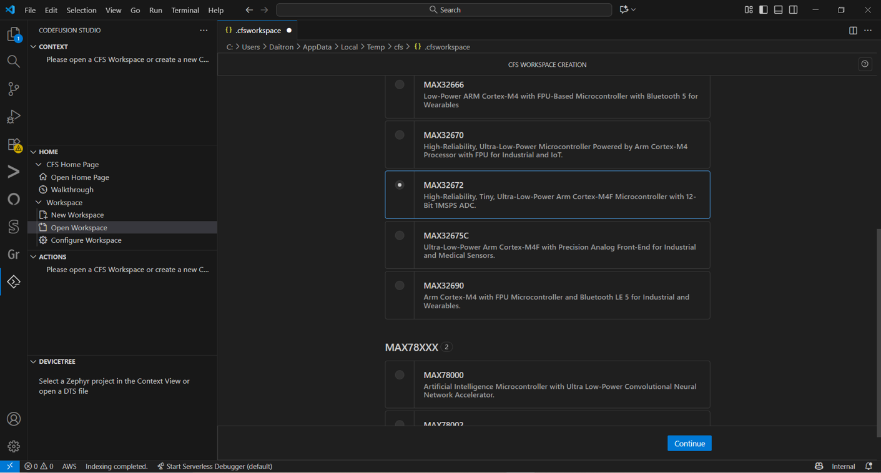Open the Selection menu

coord(81,10)
